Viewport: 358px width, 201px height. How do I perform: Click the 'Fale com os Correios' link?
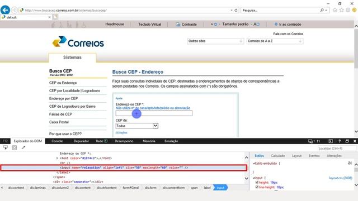[x=288, y=34]
